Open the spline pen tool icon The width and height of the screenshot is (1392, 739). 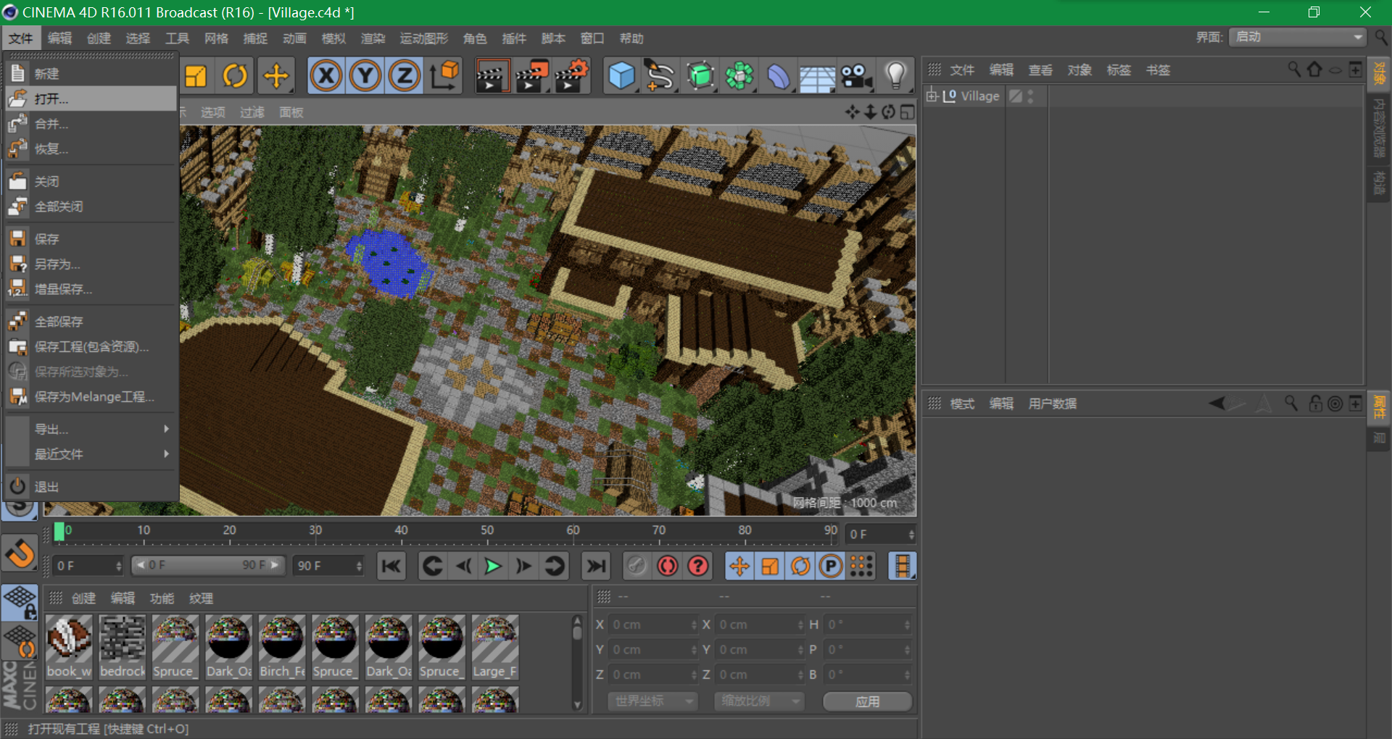click(x=660, y=76)
